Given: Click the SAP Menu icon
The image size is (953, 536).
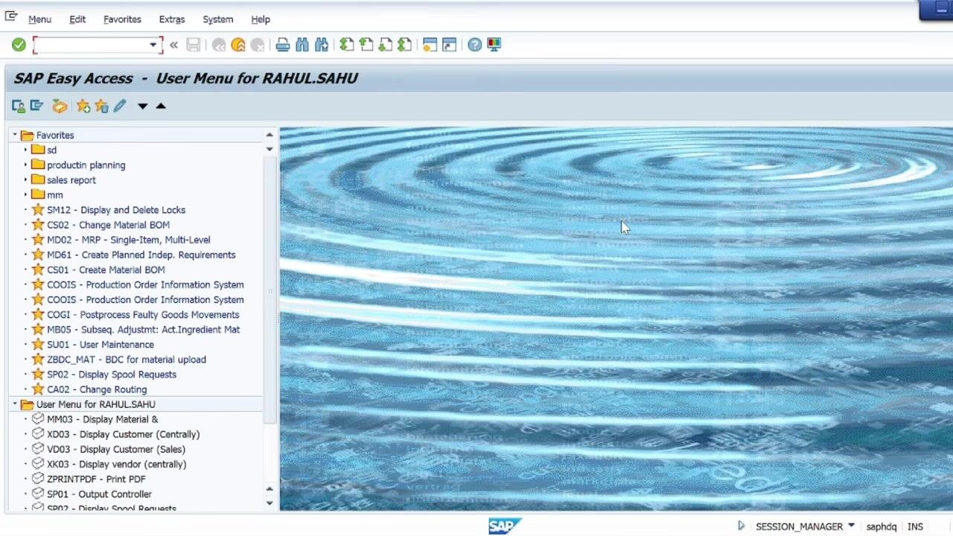Looking at the screenshot, I should (x=36, y=106).
